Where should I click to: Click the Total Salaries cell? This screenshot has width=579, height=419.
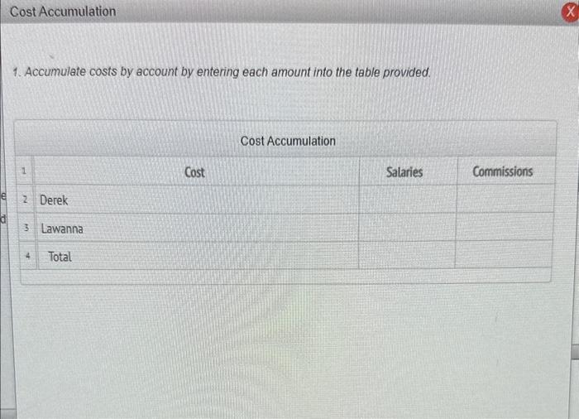click(407, 255)
